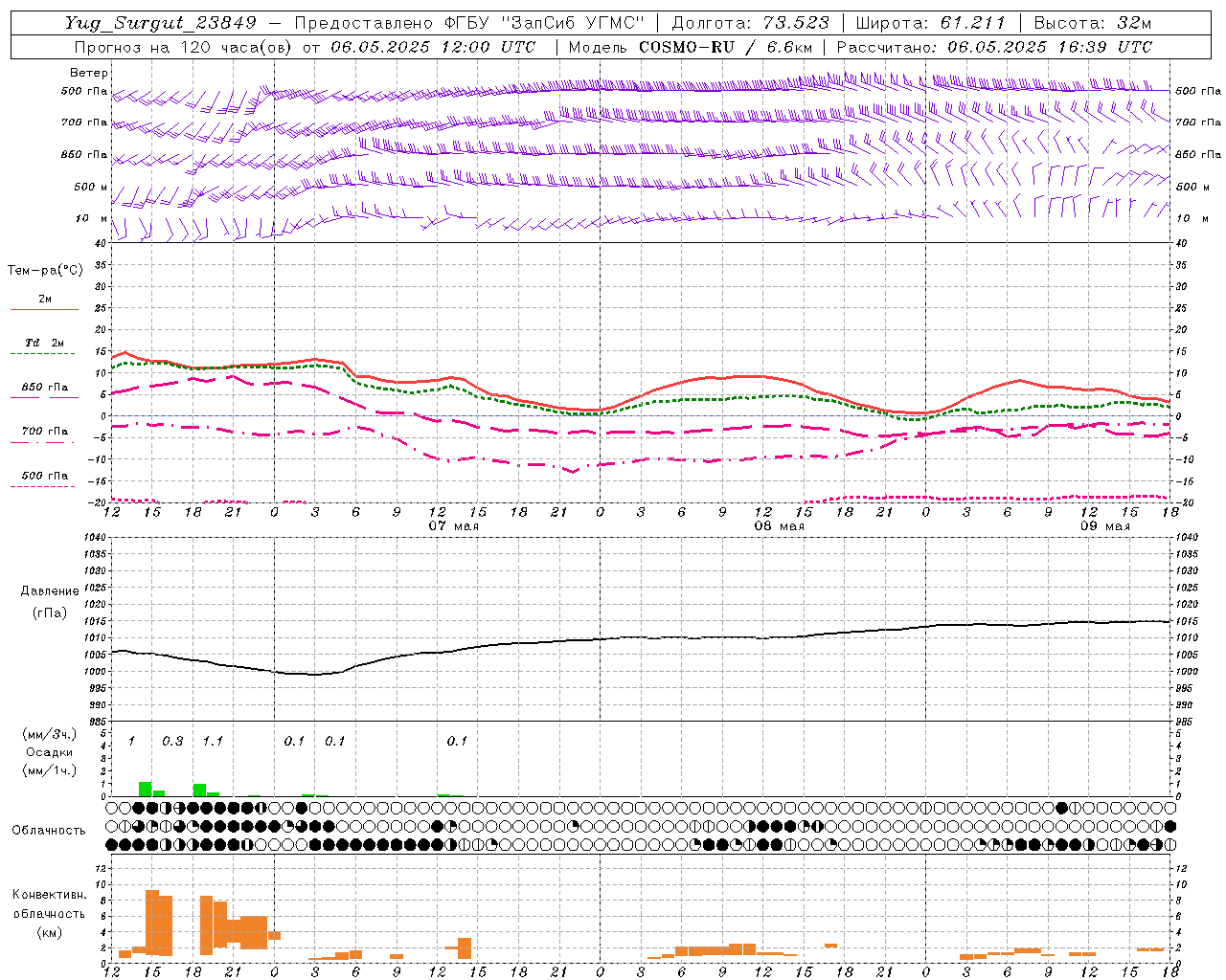
Task: Click the forecast text "Прогноз на 120 часа(ов)"
Action: point(184,47)
